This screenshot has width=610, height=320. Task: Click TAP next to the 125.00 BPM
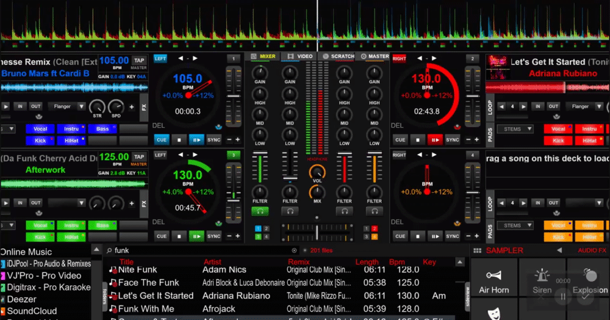139,157
